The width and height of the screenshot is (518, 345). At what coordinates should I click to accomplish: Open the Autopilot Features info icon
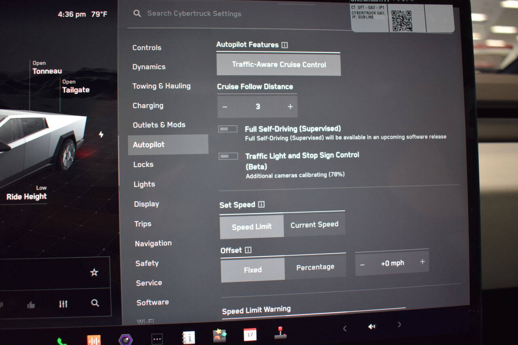point(284,45)
